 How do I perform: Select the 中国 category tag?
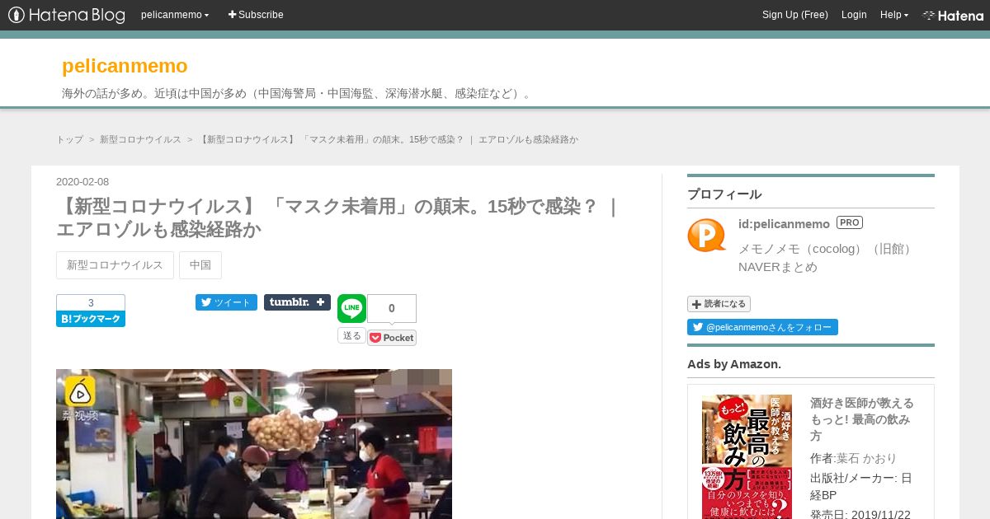point(200,265)
